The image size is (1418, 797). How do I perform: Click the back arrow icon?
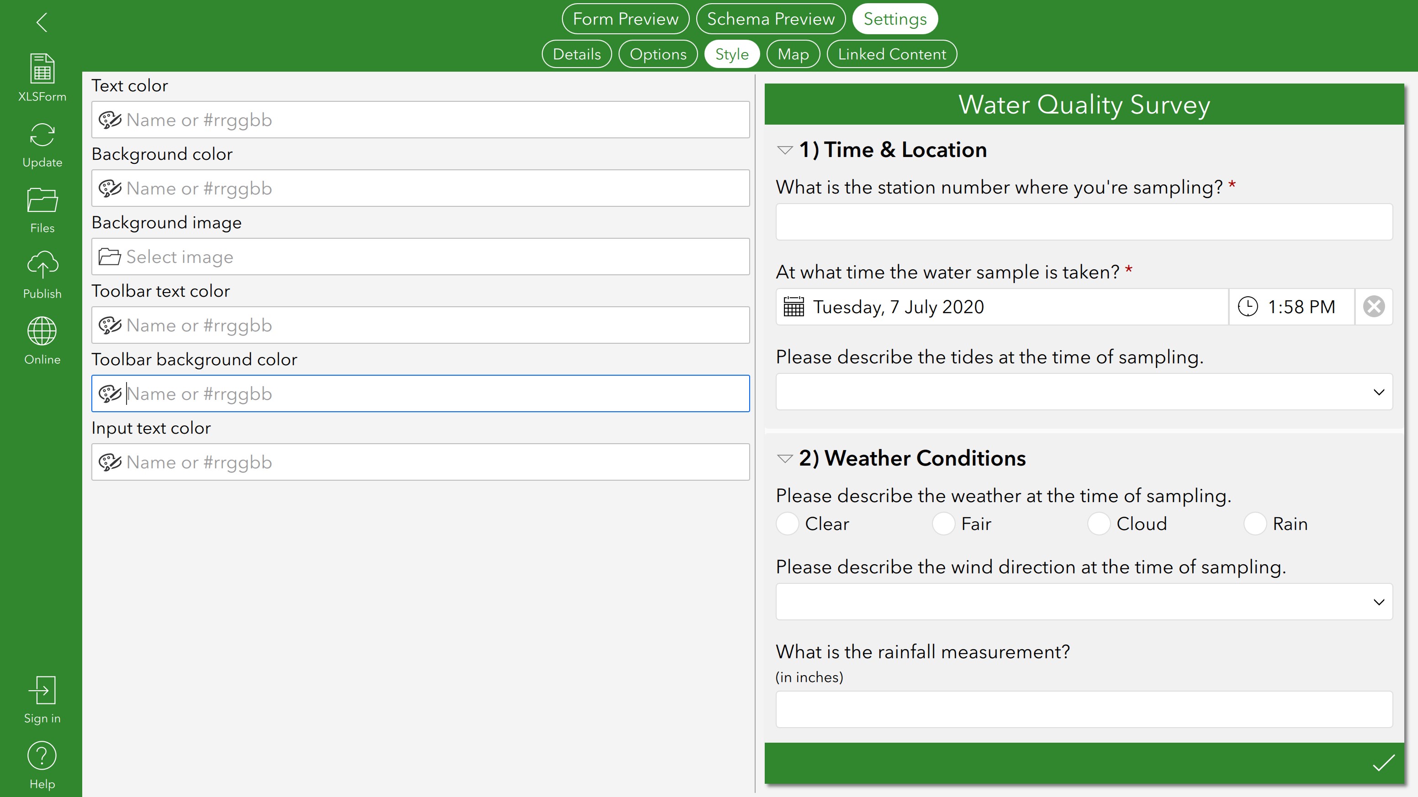point(42,22)
